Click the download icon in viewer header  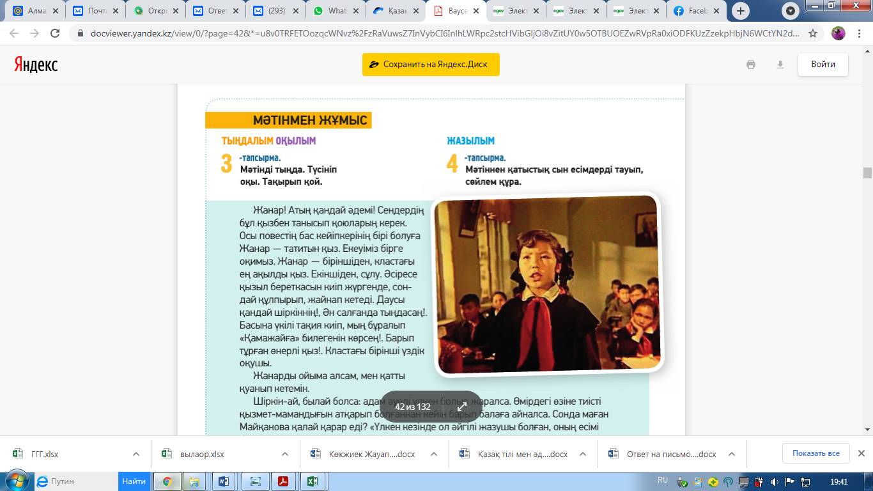(780, 65)
